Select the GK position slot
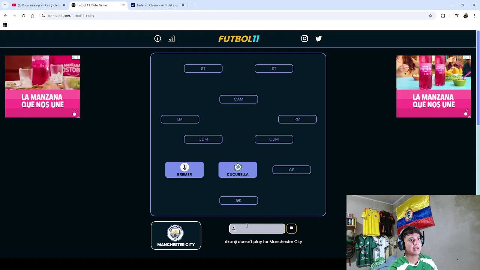Image resolution: width=480 pixels, height=270 pixels. click(238, 200)
